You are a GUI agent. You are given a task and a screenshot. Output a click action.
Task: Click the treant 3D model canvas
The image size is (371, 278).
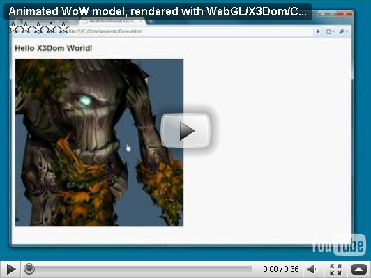click(99, 143)
